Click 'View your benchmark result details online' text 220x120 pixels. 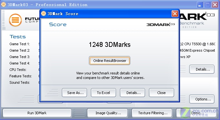[x=108, y=73]
